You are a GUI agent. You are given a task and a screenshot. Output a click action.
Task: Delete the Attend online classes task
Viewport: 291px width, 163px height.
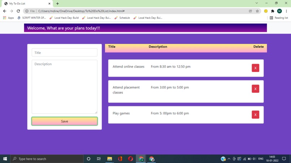(255, 68)
